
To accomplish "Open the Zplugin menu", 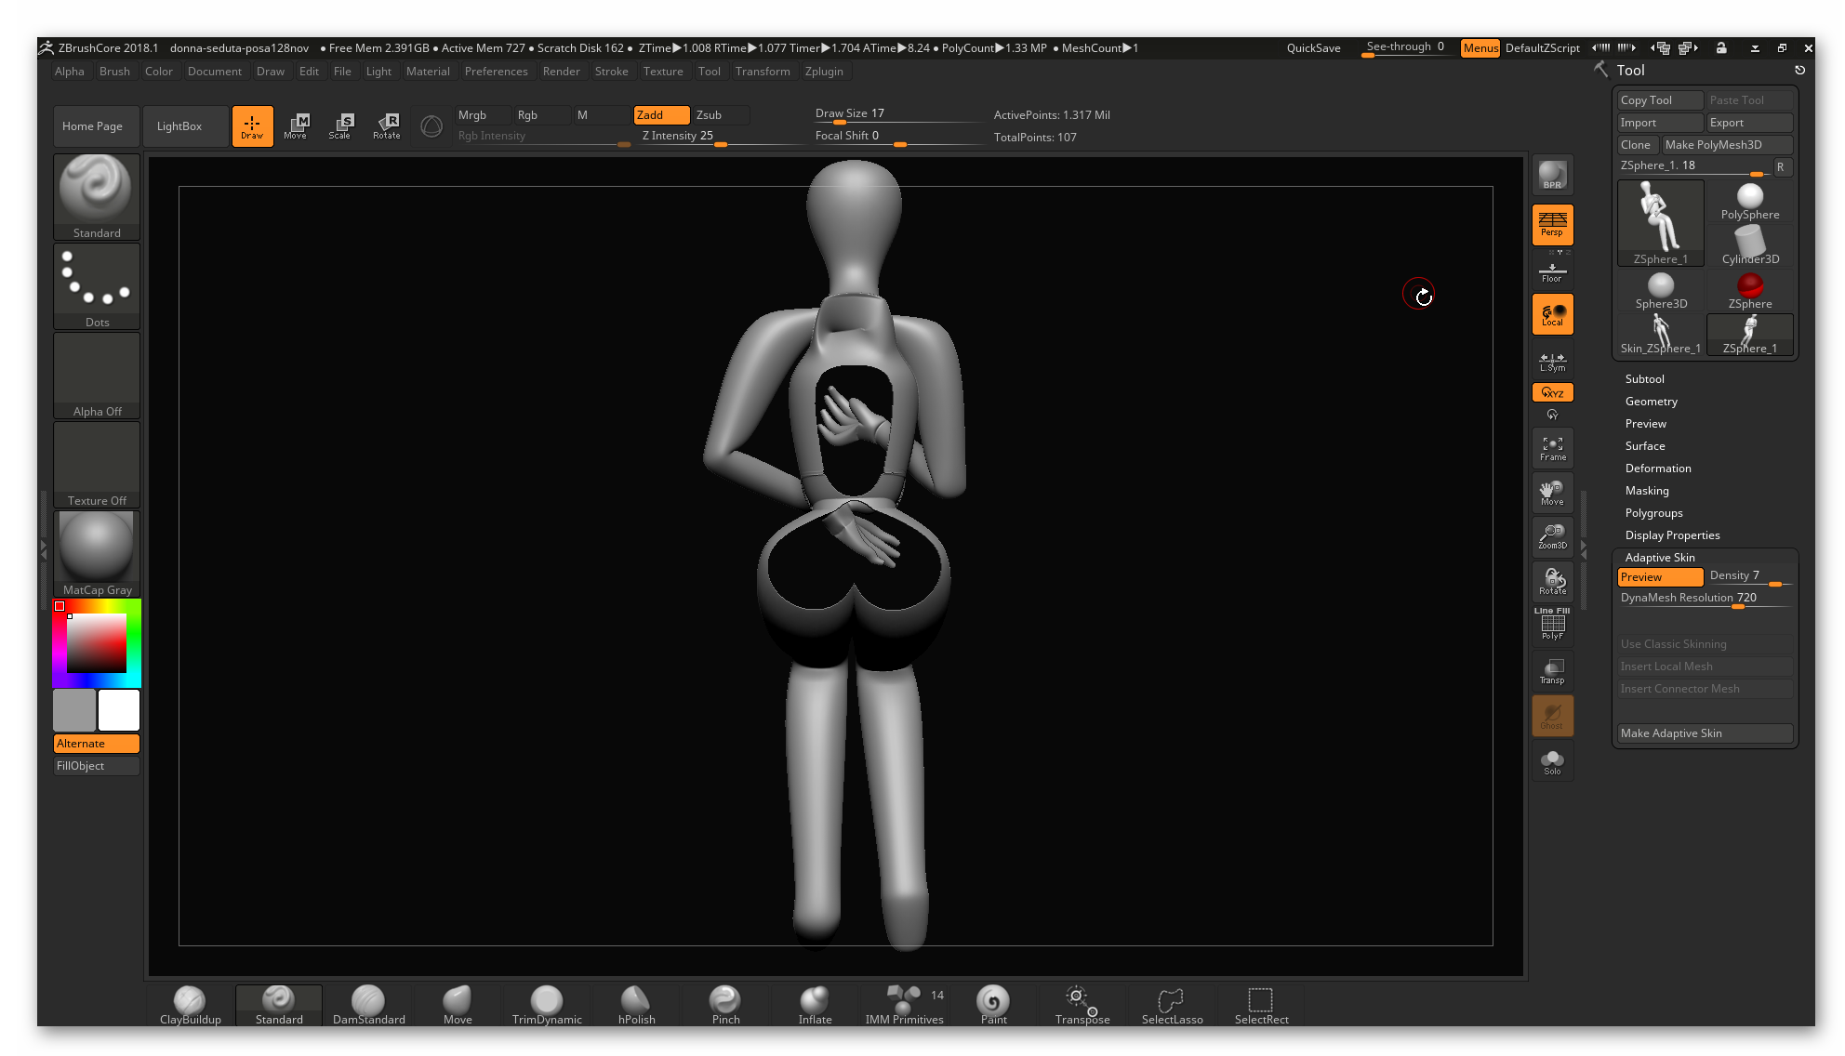I will tap(824, 71).
